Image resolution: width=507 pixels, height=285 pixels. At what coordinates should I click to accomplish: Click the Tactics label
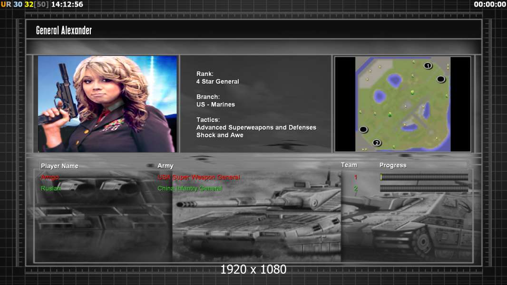[x=208, y=120]
